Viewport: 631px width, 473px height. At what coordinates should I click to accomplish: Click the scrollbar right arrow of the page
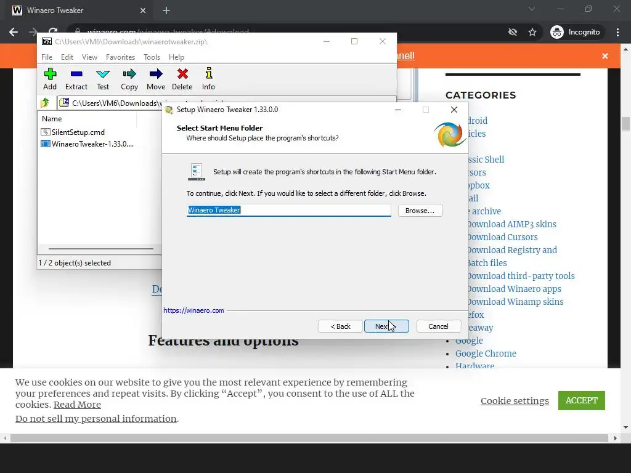pyautogui.click(x=616, y=438)
